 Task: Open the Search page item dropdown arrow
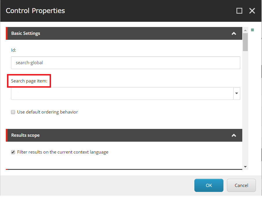coord(236,93)
